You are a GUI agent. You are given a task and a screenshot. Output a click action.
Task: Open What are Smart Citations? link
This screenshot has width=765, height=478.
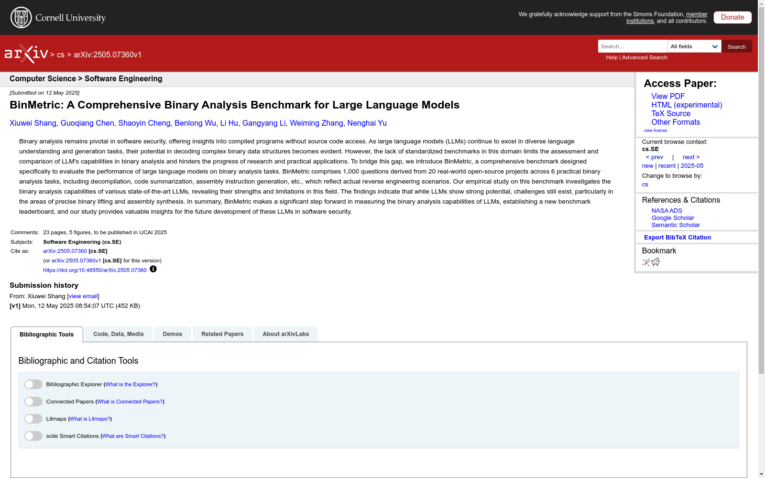click(133, 436)
